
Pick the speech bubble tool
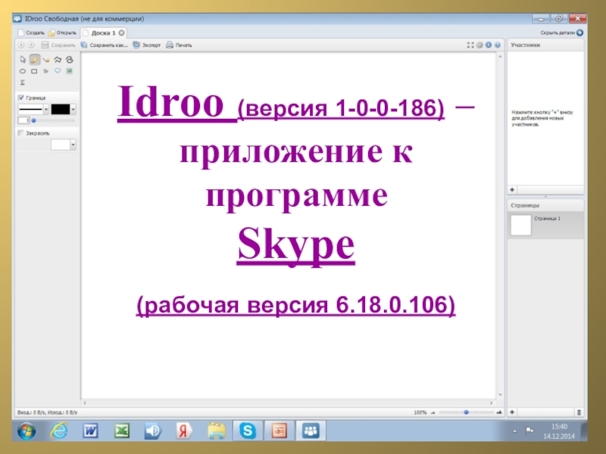tap(58, 71)
